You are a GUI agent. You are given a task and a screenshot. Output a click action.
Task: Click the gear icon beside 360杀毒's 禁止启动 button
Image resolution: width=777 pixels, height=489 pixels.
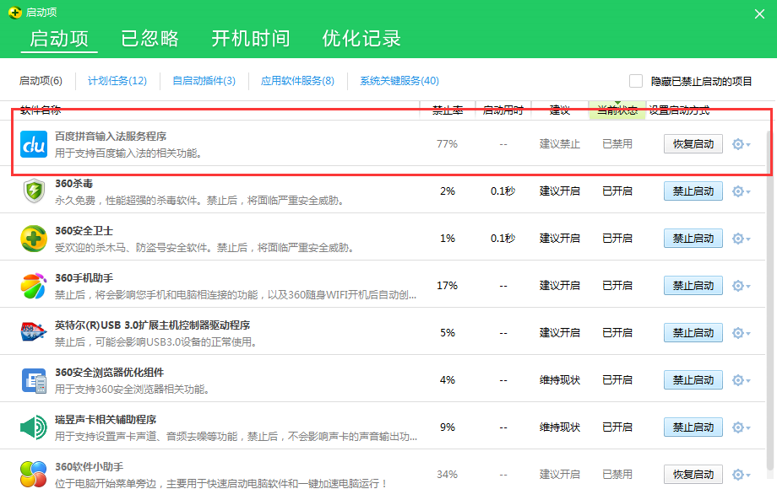point(738,191)
